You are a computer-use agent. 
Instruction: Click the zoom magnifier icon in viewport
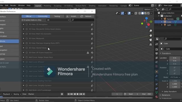pos(151,31)
